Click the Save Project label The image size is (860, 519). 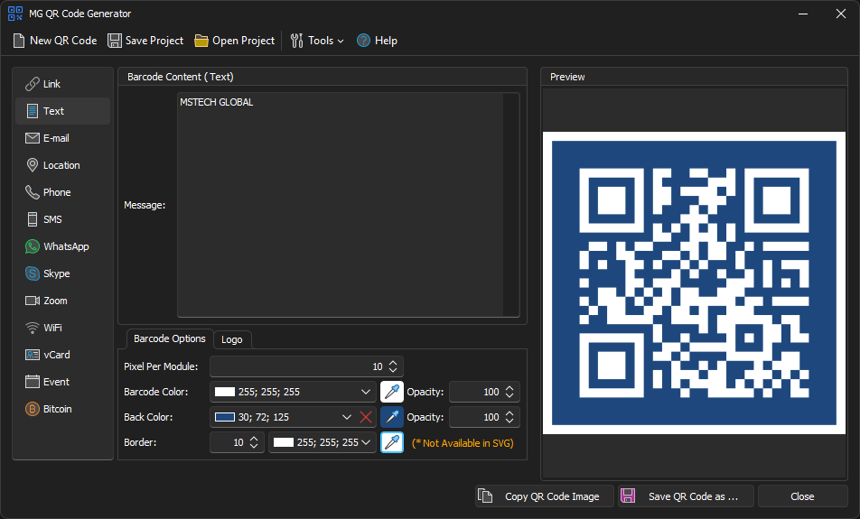tap(154, 41)
